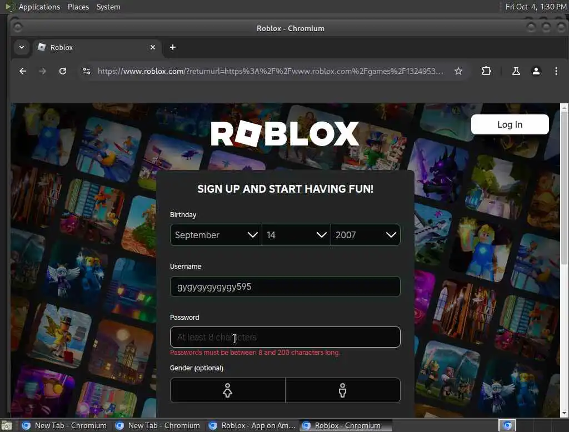Click the address bar URL

pos(271,71)
